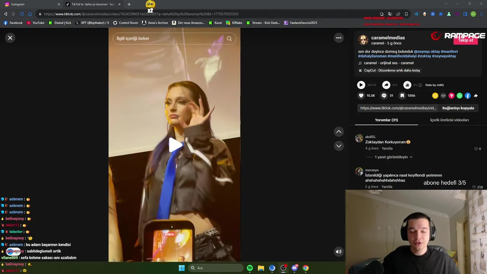Open the browser profile 'U' avatar
The image size is (487, 274).
[473, 14]
